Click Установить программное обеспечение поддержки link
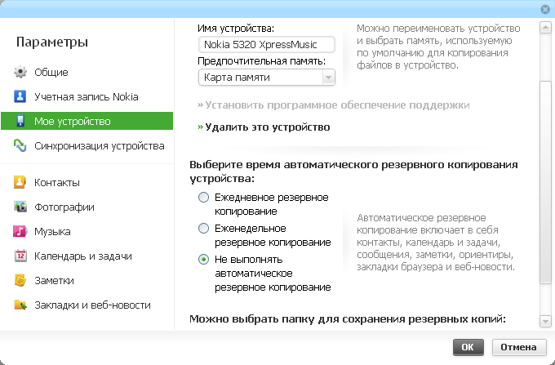Screen dimensions: 555x365 pos(334,105)
